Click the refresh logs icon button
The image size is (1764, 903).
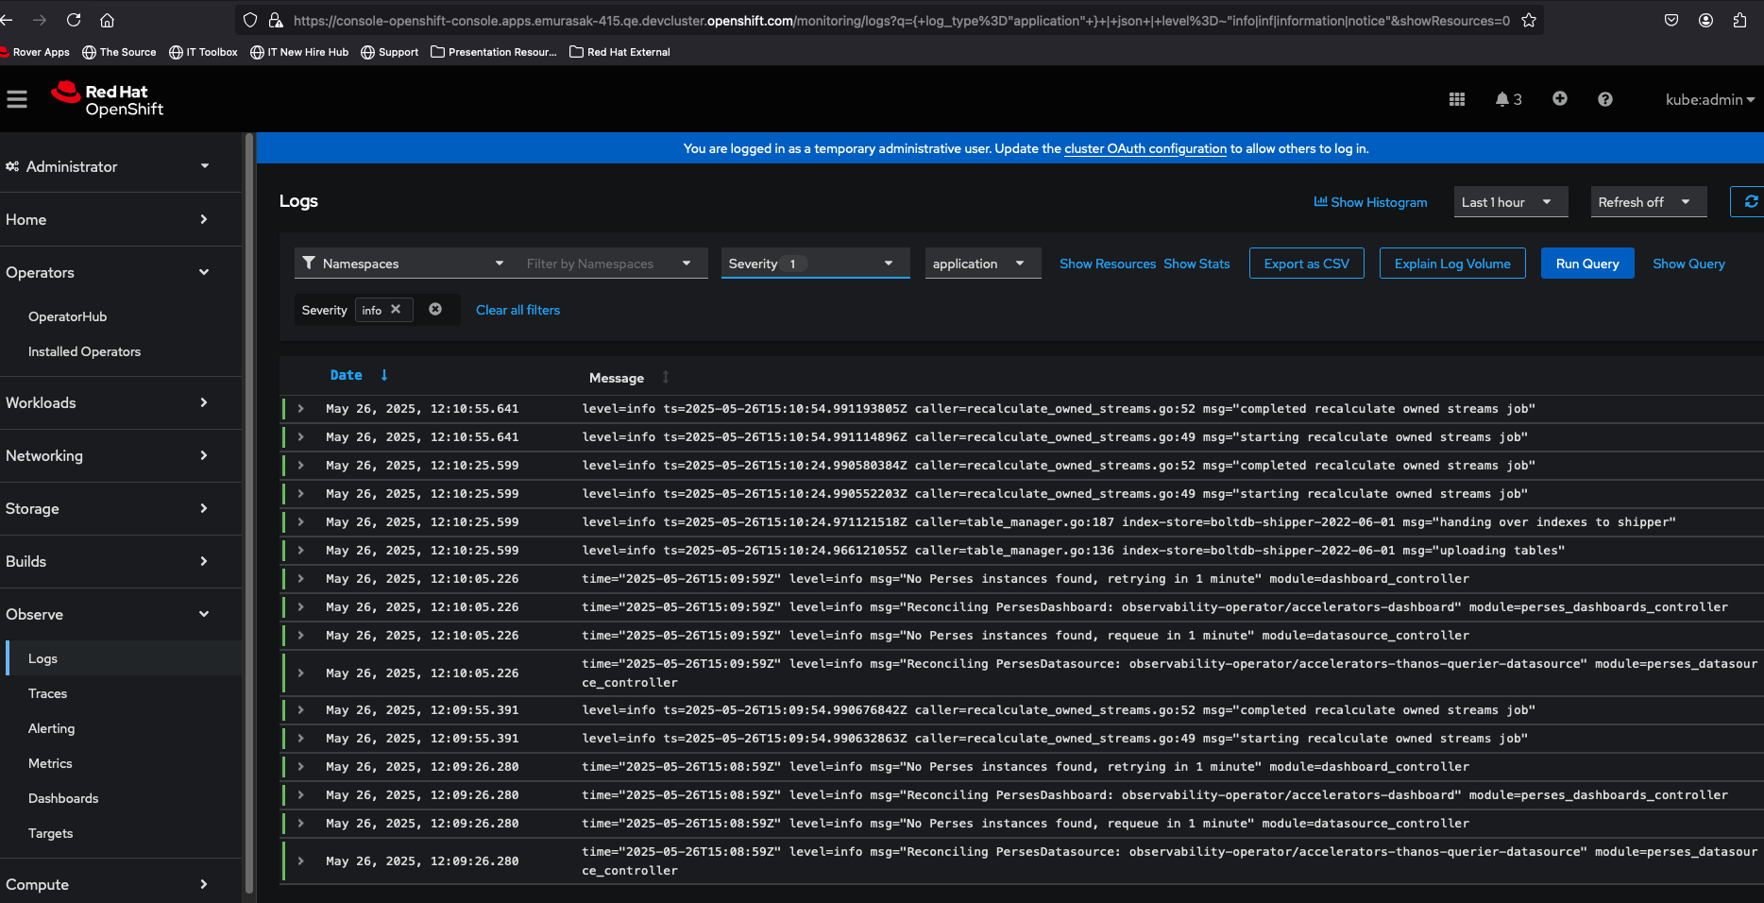point(1750,202)
